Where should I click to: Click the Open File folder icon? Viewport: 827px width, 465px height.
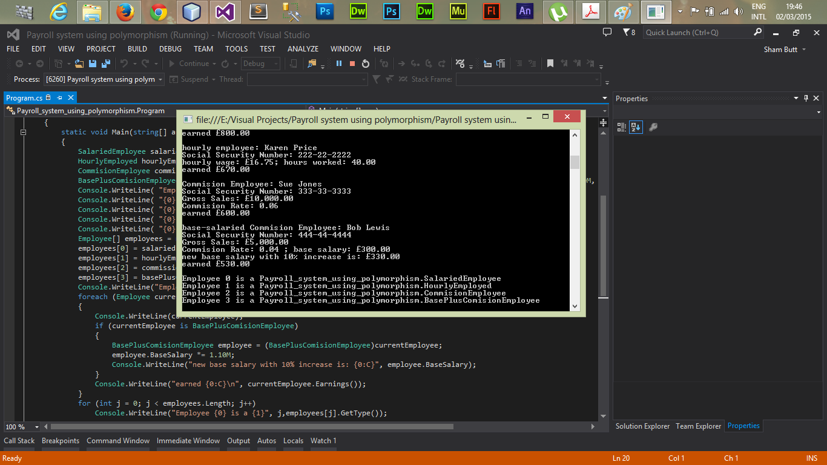click(79, 64)
